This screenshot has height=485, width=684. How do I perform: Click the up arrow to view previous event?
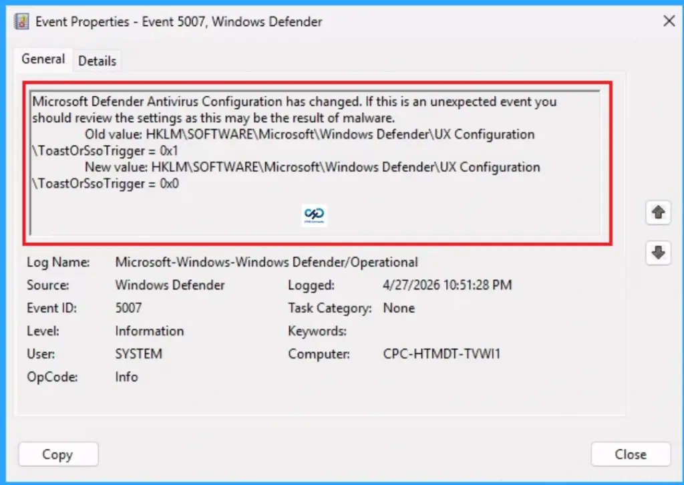tap(658, 212)
